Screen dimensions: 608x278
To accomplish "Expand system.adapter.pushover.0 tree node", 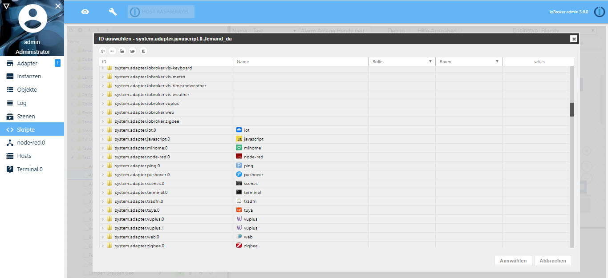I will [103, 175].
